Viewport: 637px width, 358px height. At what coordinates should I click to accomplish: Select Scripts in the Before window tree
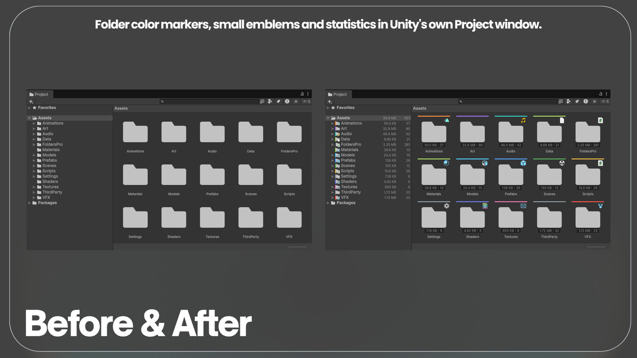coord(49,171)
